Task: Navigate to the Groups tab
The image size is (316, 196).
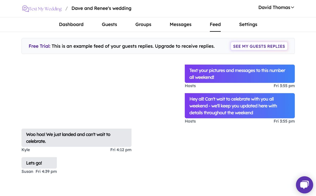Action: click(143, 24)
